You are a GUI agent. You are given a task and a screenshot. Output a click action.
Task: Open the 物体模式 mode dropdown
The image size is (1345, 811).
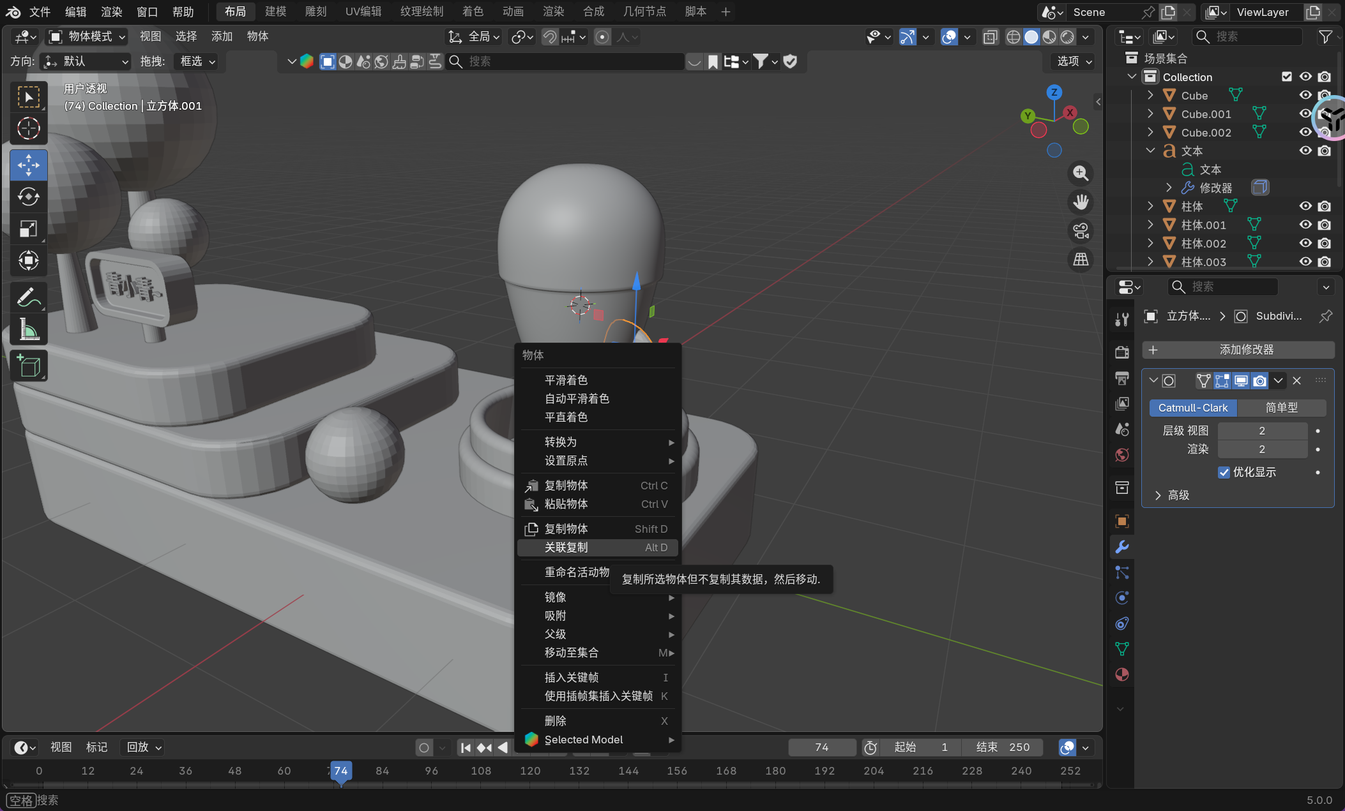pos(88,37)
